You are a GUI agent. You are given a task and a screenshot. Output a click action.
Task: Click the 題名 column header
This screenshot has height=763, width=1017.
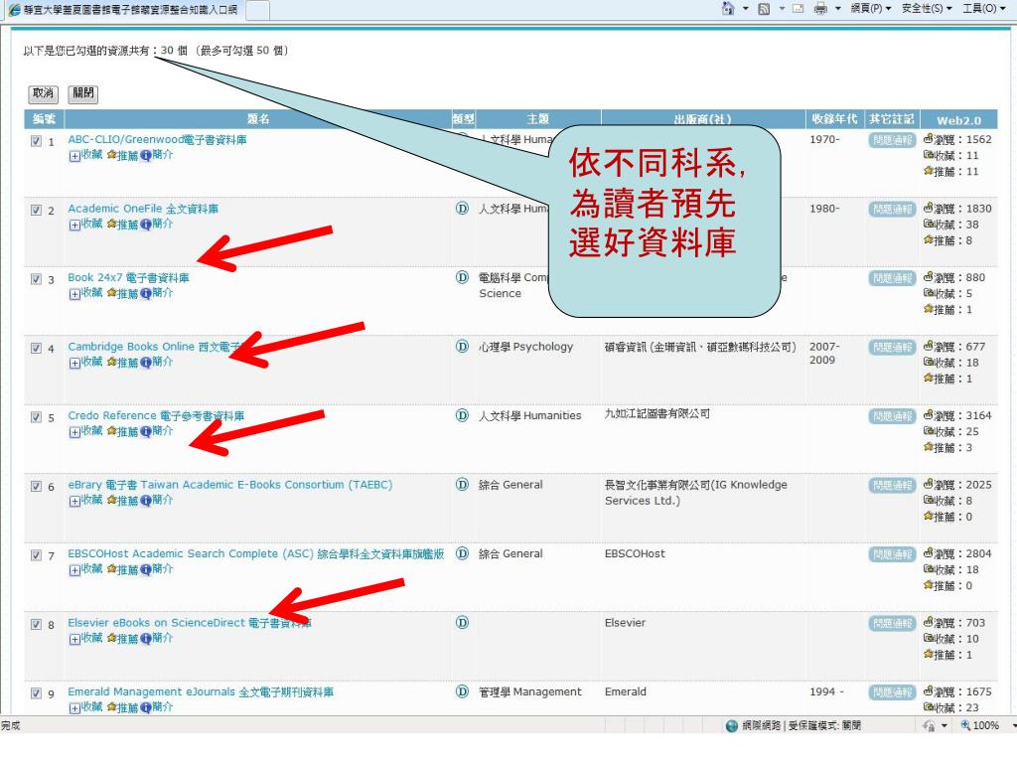tap(258, 119)
